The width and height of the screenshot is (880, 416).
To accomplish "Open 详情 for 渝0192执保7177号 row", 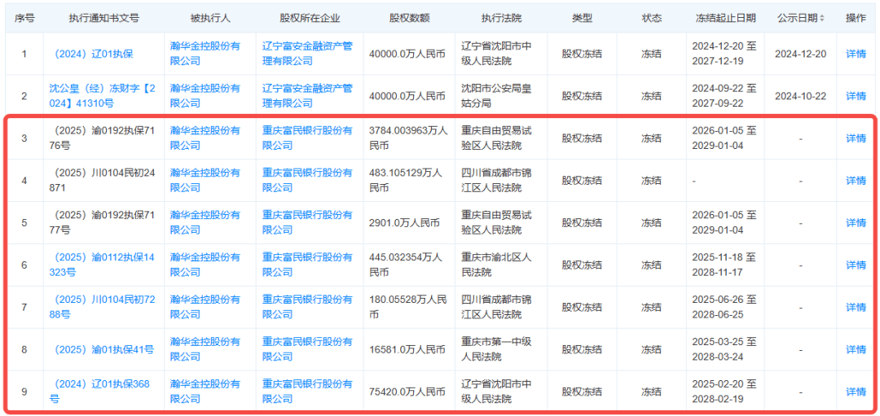I will 856,222.
